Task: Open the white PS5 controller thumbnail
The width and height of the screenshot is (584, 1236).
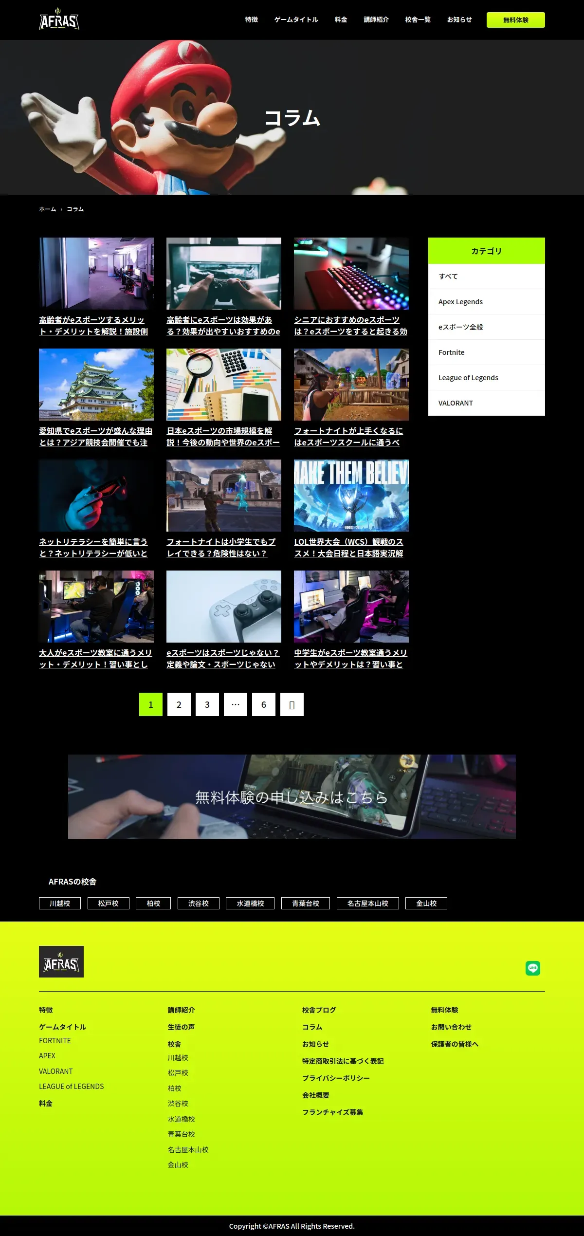Action: click(224, 607)
